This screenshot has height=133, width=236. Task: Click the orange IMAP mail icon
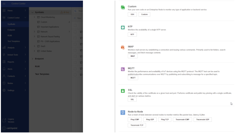(123, 48)
